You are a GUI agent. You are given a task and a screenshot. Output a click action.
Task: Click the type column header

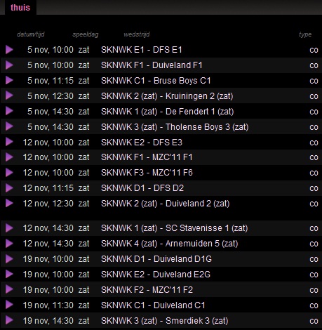click(305, 34)
